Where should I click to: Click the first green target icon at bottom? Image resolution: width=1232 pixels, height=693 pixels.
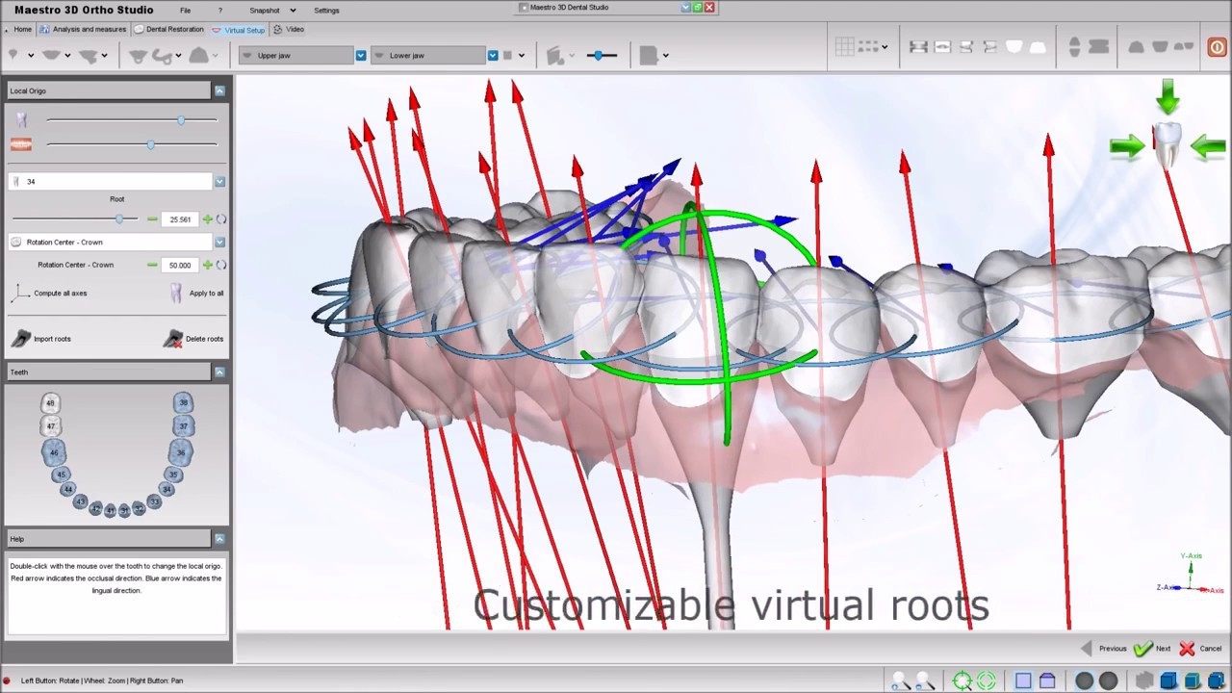(x=962, y=681)
